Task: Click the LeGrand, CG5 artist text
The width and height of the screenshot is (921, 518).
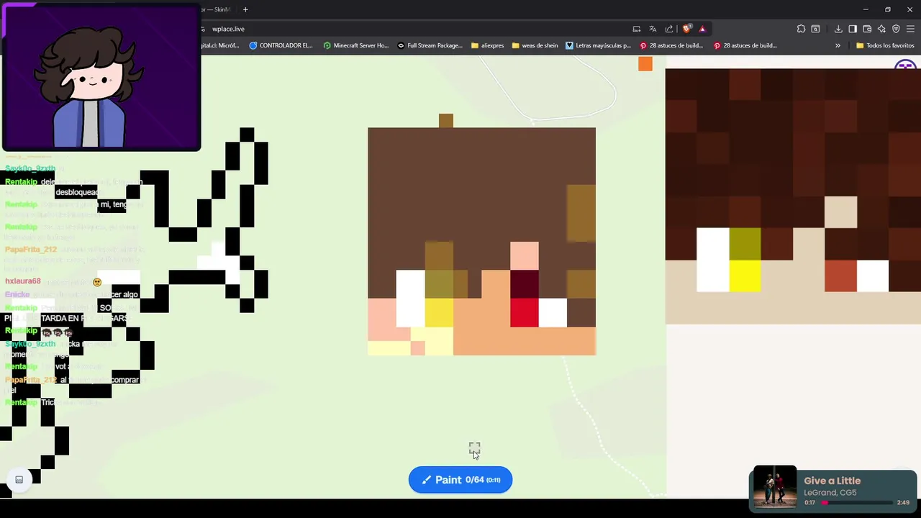Action: coord(830,493)
